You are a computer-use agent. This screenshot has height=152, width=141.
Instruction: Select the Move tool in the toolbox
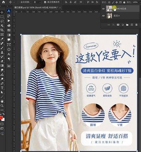pos(2,12)
